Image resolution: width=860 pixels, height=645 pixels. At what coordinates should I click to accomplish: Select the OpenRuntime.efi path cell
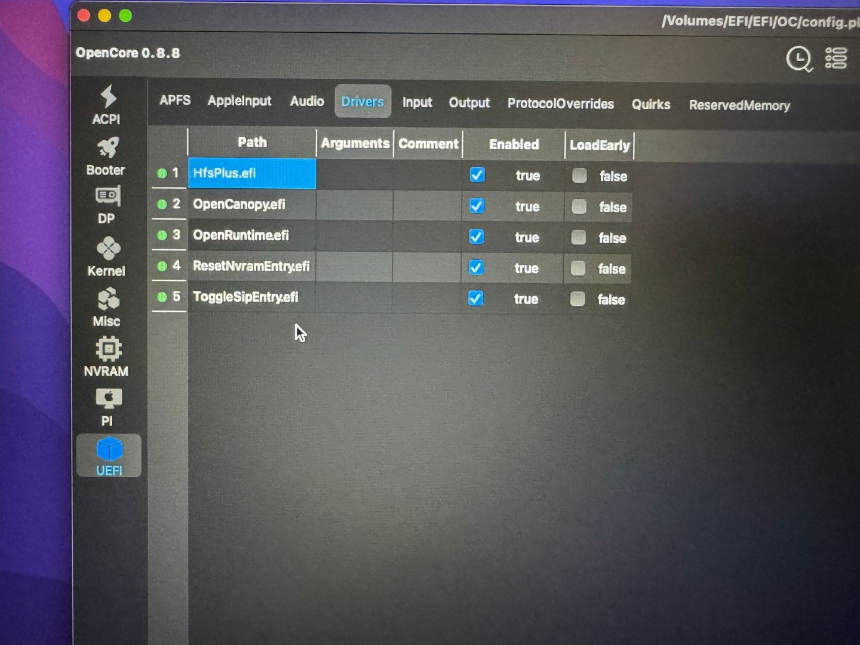click(x=252, y=235)
